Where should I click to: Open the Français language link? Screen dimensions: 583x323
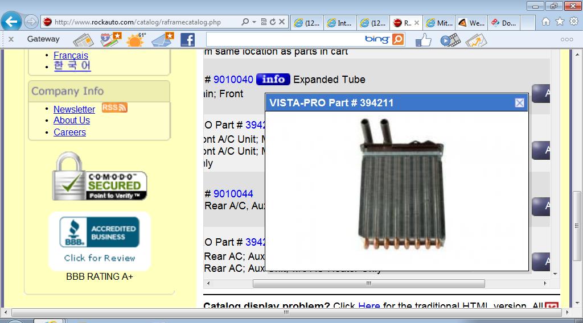(71, 55)
